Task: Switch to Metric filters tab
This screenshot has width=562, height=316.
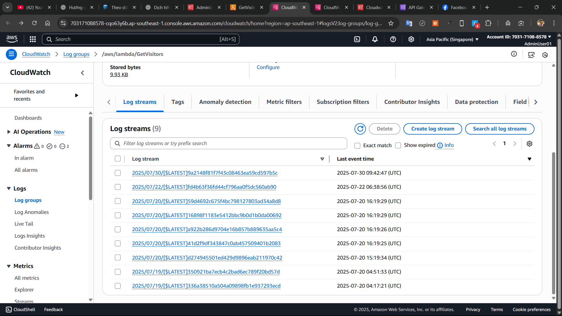Action: tap(284, 102)
